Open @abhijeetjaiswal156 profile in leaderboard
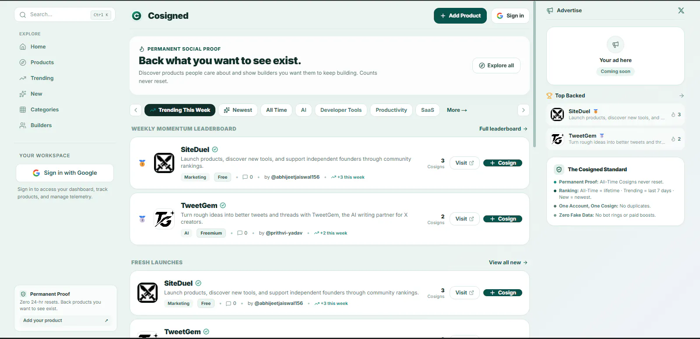Image resolution: width=700 pixels, height=339 pixels. (x=295, y=177)
